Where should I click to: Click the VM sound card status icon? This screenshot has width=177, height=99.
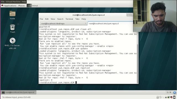[171, 97]
